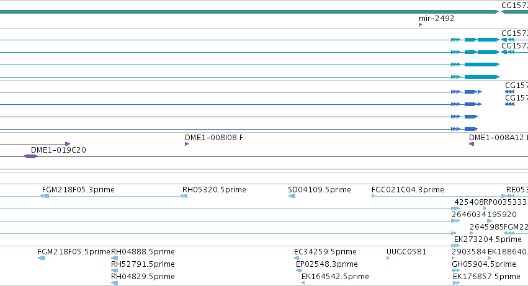Open the FGC021C04.3prime EST label

pyautogui.click(x=408, y=190)
